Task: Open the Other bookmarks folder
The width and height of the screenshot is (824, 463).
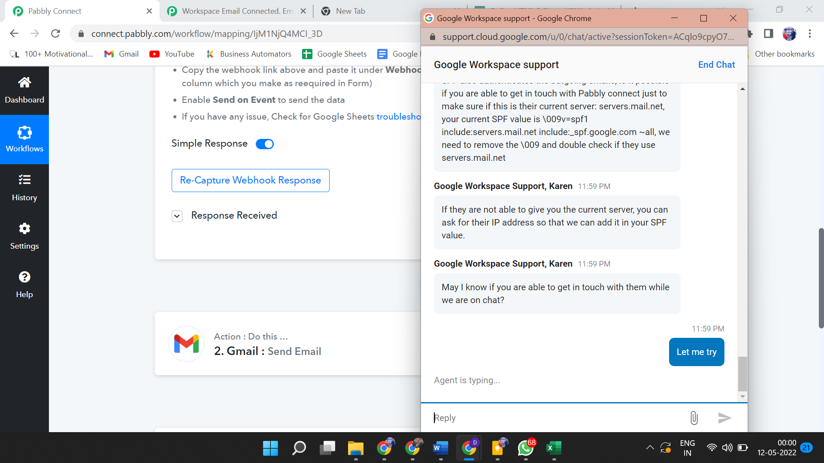Action: coord(785,54)
